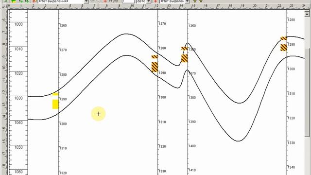
Task: Click depth label 1010
Action: coord(18,49)
